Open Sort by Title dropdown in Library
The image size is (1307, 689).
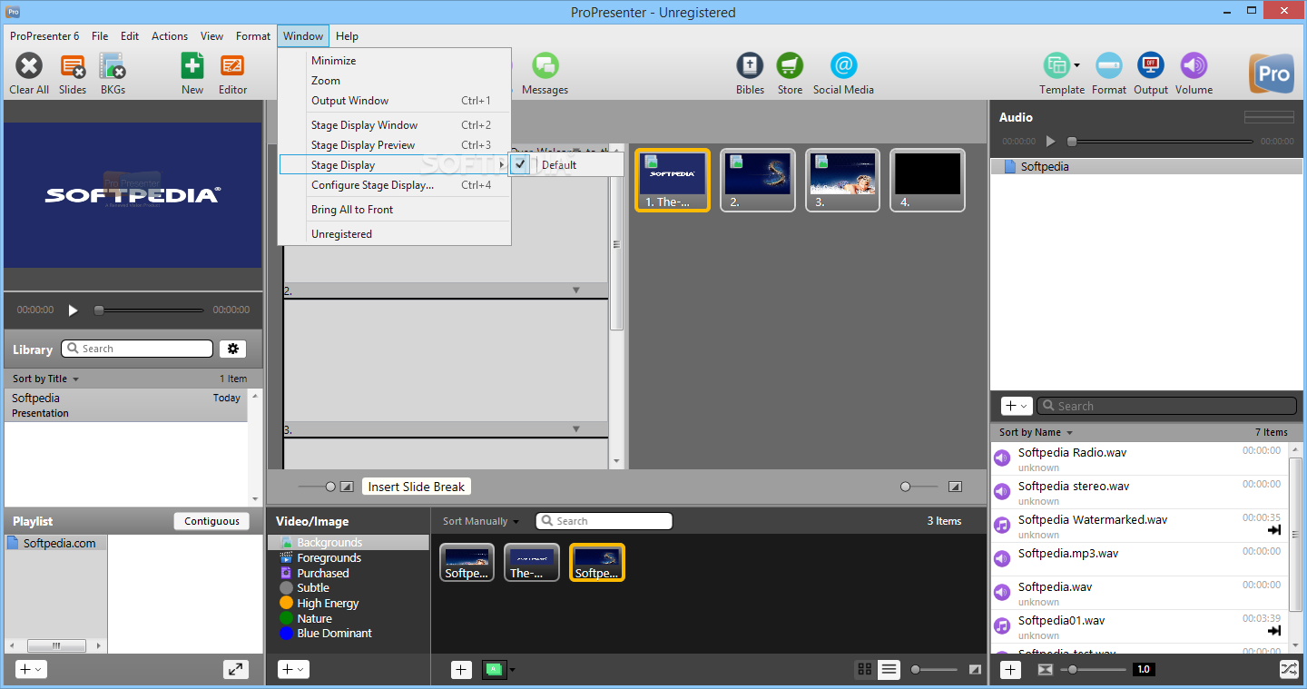[45, 379]
